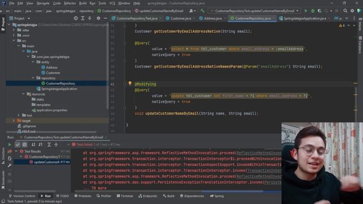Viewport: 363px width, 204px height.
Task: Click the warnings count indicator in editor
Action: (341, 25)
